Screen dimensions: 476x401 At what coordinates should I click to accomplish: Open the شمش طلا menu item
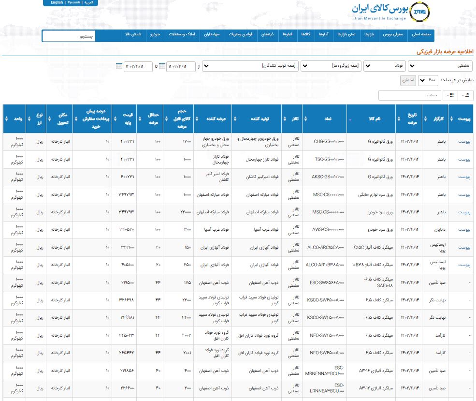pos(133,34)
